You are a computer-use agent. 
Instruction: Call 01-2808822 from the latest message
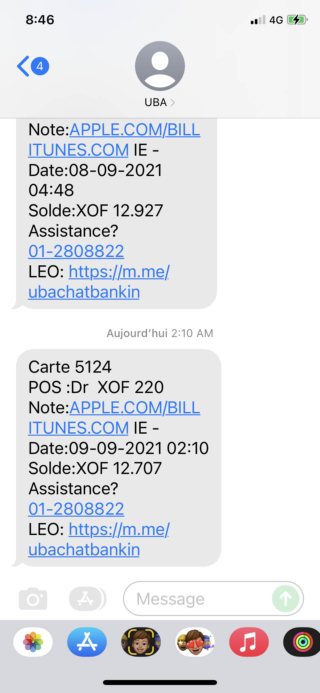coord(76,509)
